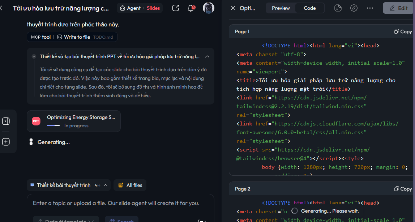Click the meta charset="utf-8" line in Page 1
415x222 pixels.
click(271, 54)
